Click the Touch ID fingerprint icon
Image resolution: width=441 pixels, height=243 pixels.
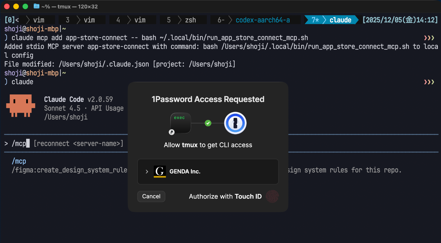tap(272, 196)
